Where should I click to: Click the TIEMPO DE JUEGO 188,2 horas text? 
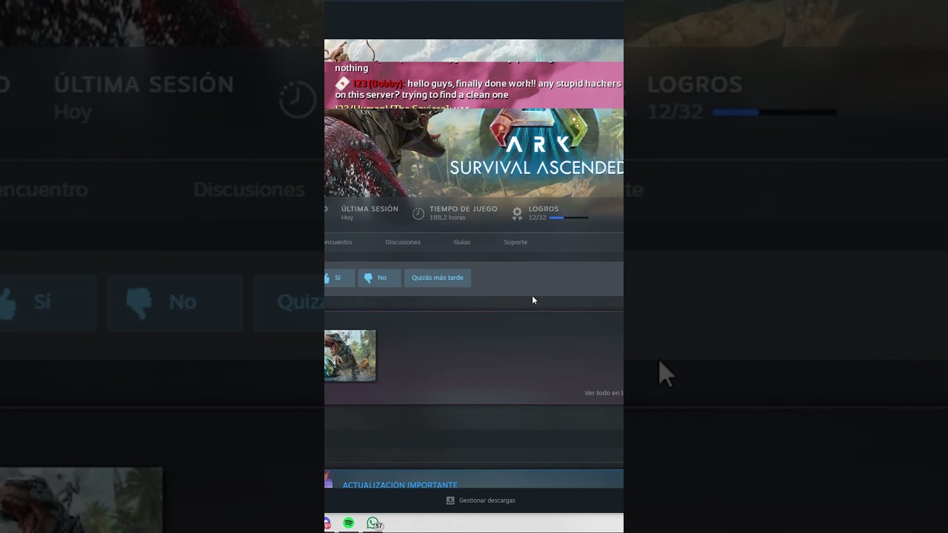(x=463, y=213)
